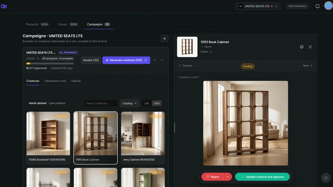The image size is (333, 187).
Task: Open the notifications bell
Action: (318, 6)
